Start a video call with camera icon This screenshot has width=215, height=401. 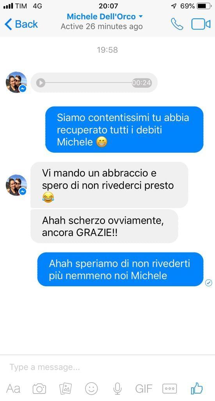(x=201, y=24)
